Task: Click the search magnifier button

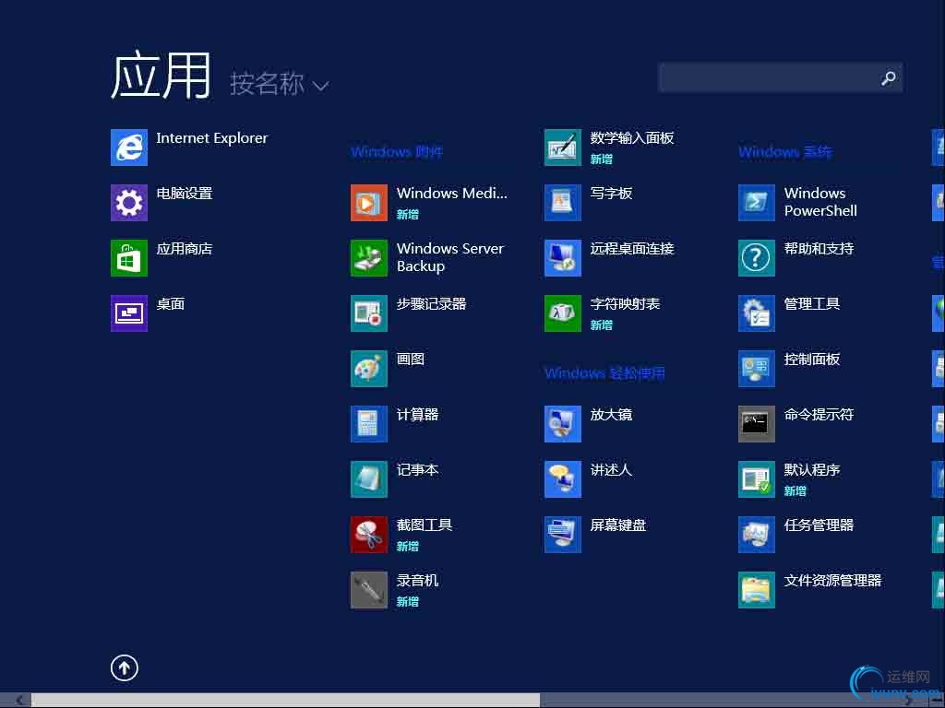Action: coord(889,77)
